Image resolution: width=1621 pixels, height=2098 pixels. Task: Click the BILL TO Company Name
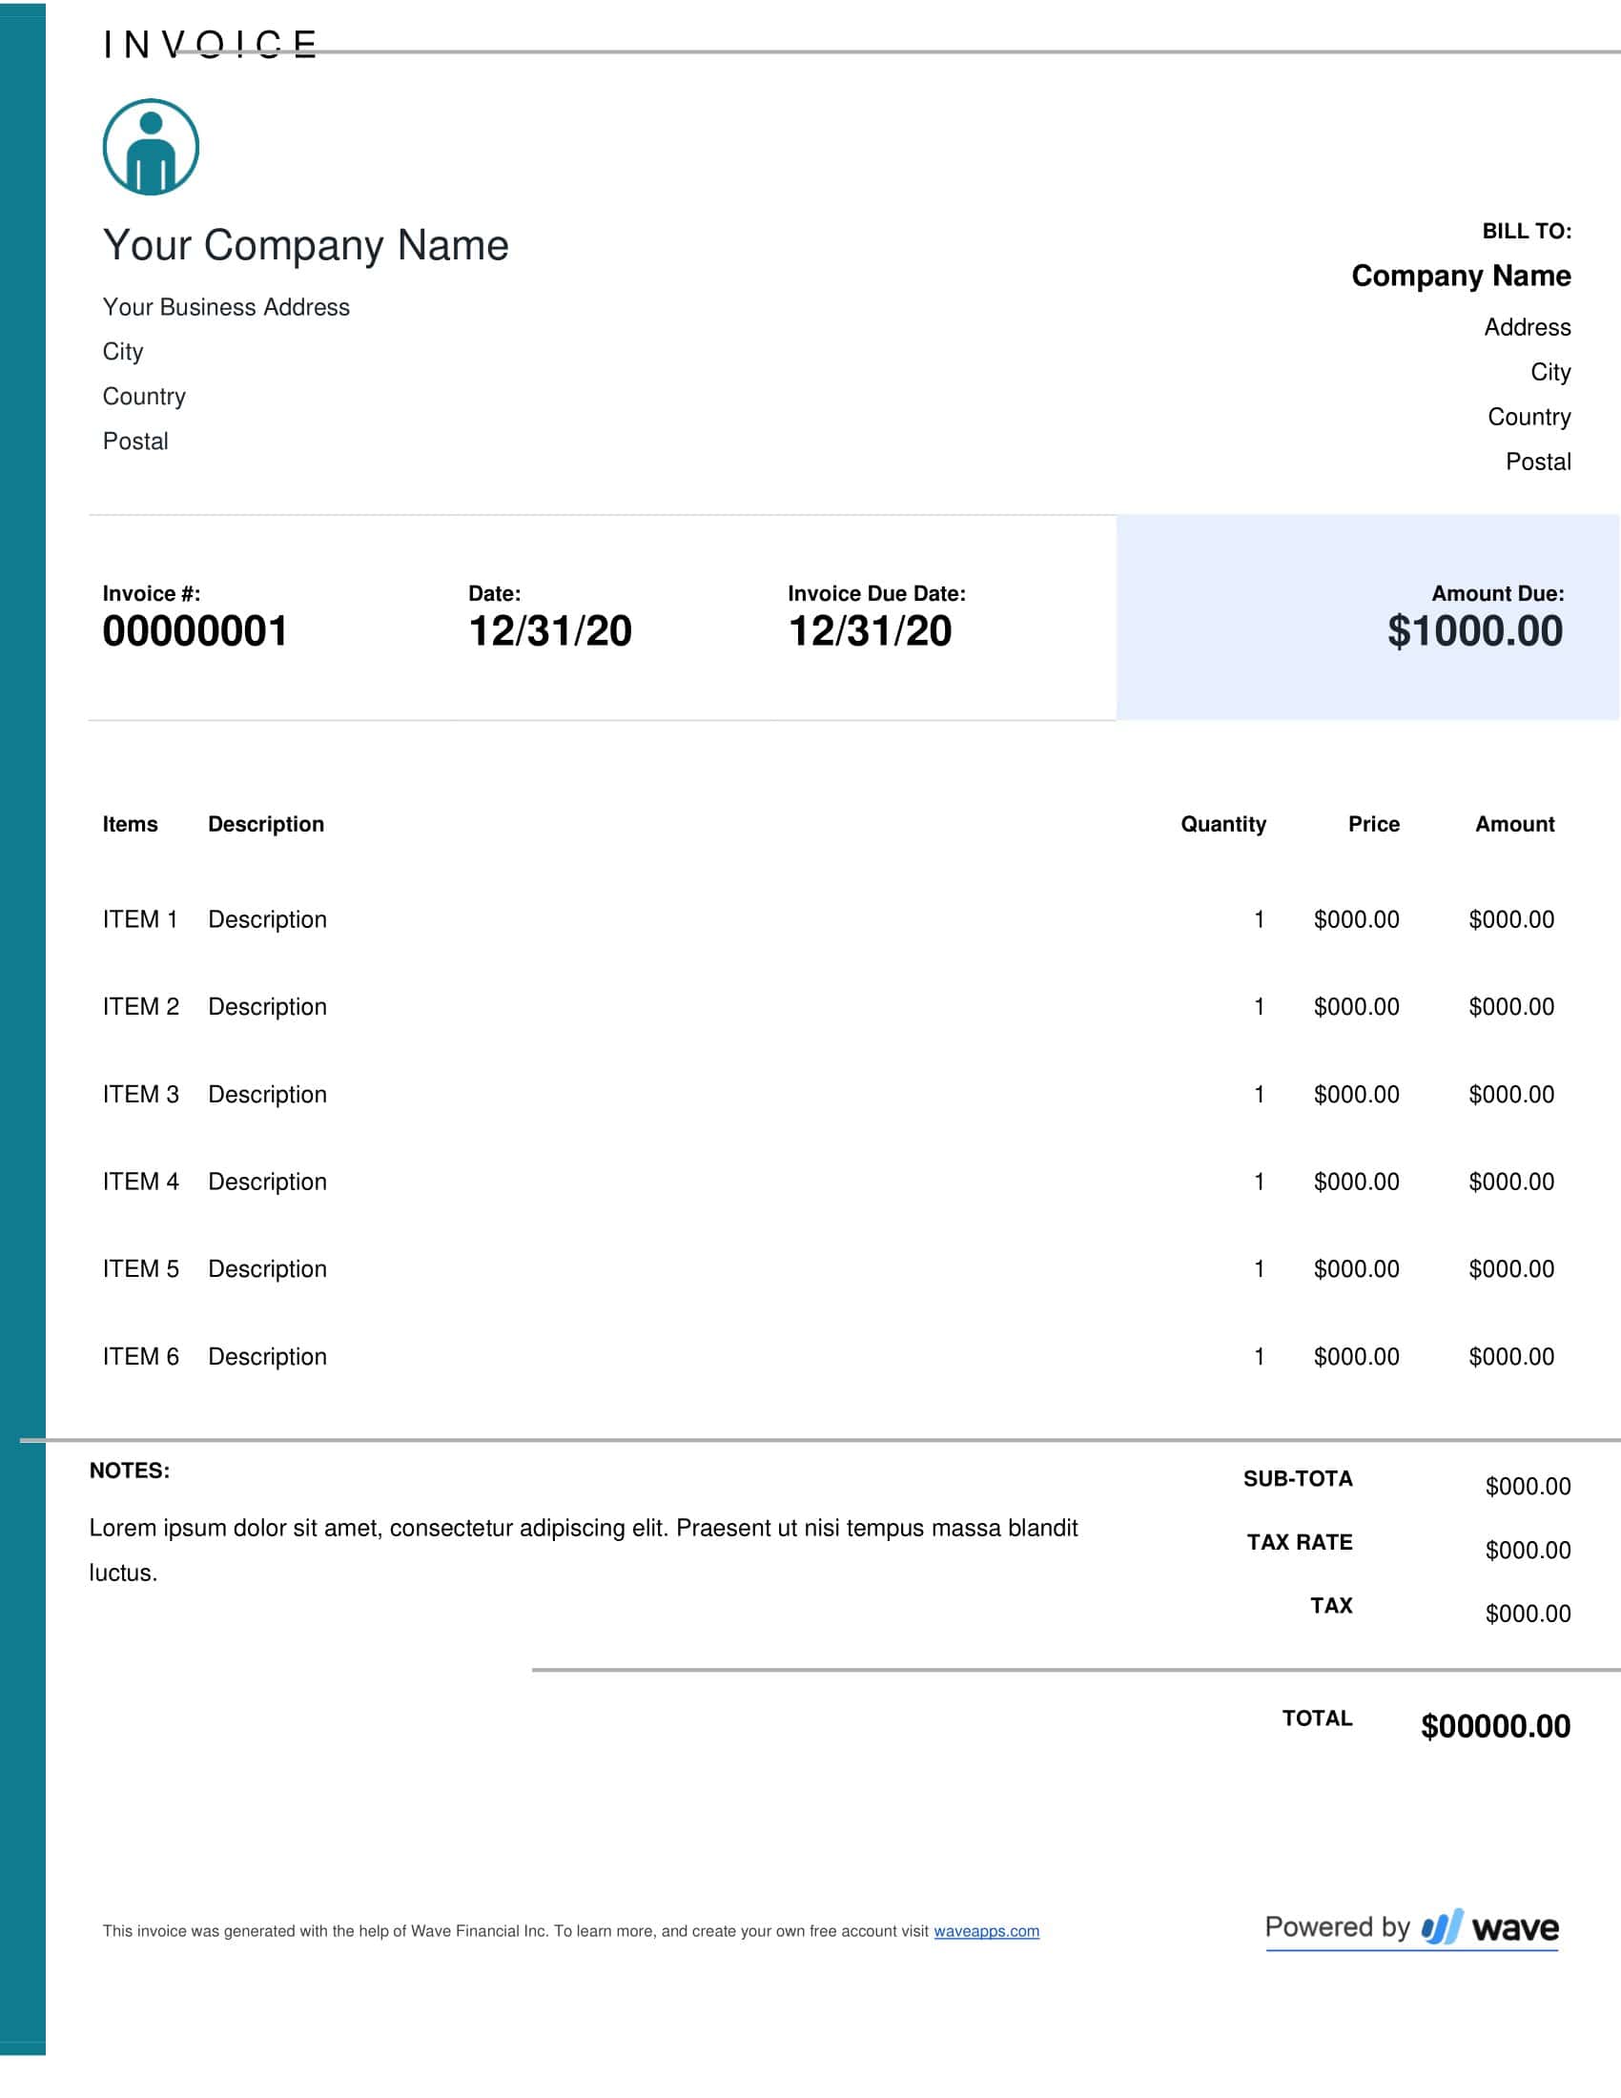point(1460,277)
